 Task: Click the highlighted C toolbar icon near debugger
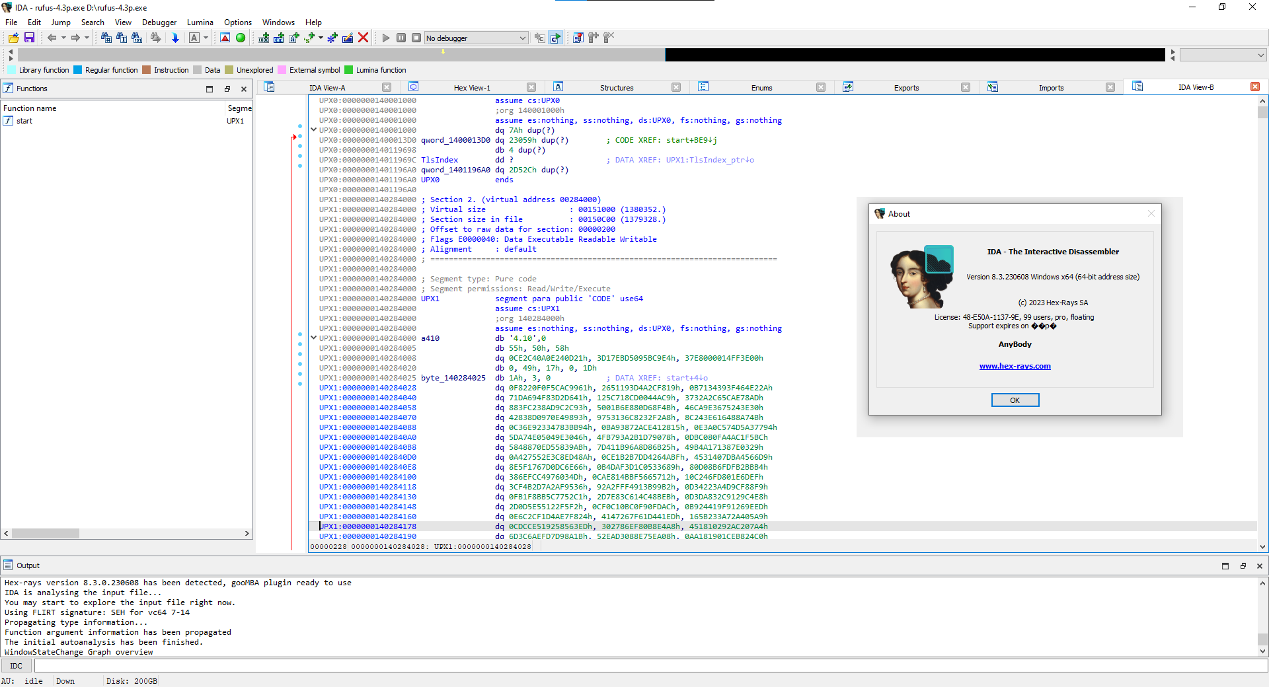(555, 38)
